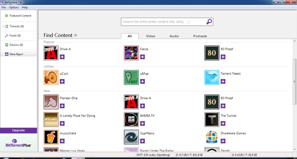This screenshot has width=297, height=159.
Task: Add the musicshake app
Action: (62, 141)
